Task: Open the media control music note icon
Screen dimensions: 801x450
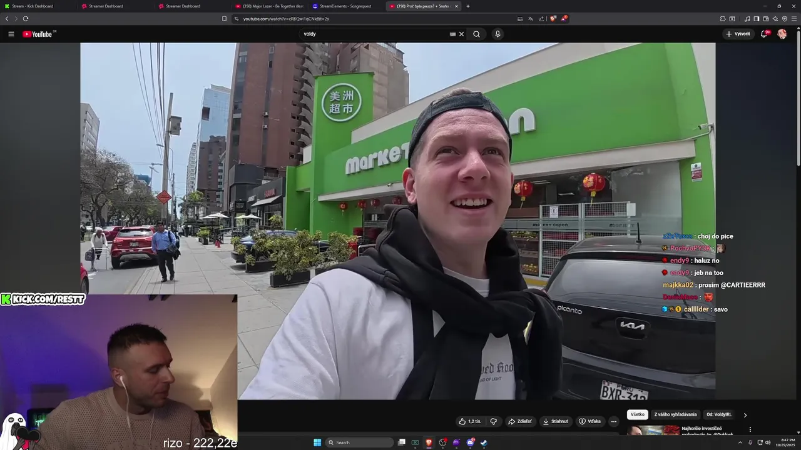Action: tap(747, 19)
